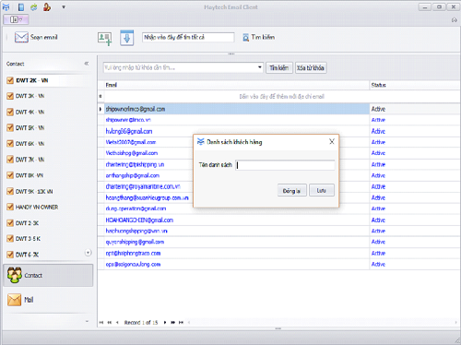Screen dimensions: 461x345
Task: Click the row indicator arrow of selected row
Action: click(100, 109)
